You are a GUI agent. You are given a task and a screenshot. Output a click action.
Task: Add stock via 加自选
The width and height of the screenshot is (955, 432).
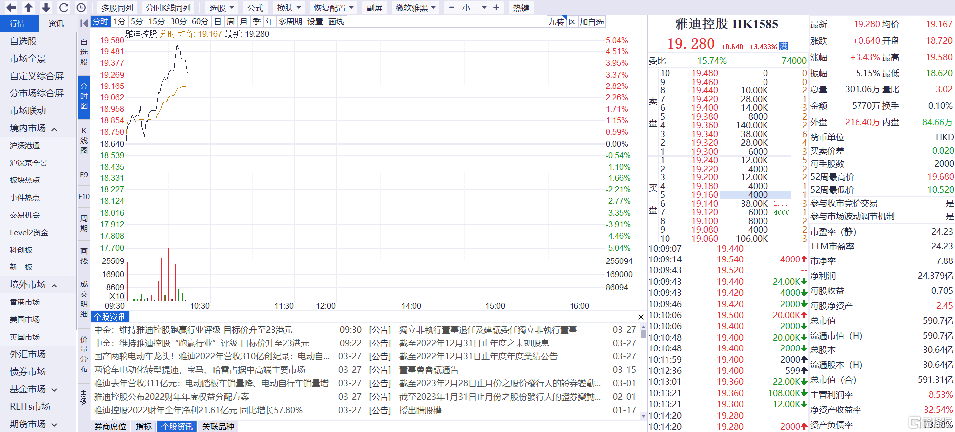[x=591, y=22]
